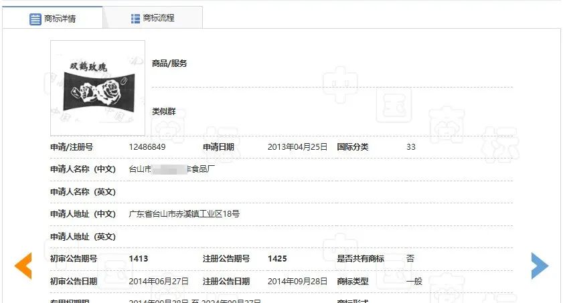Click the 注册公告日期 label
The image size is (563, 303).
226,282
